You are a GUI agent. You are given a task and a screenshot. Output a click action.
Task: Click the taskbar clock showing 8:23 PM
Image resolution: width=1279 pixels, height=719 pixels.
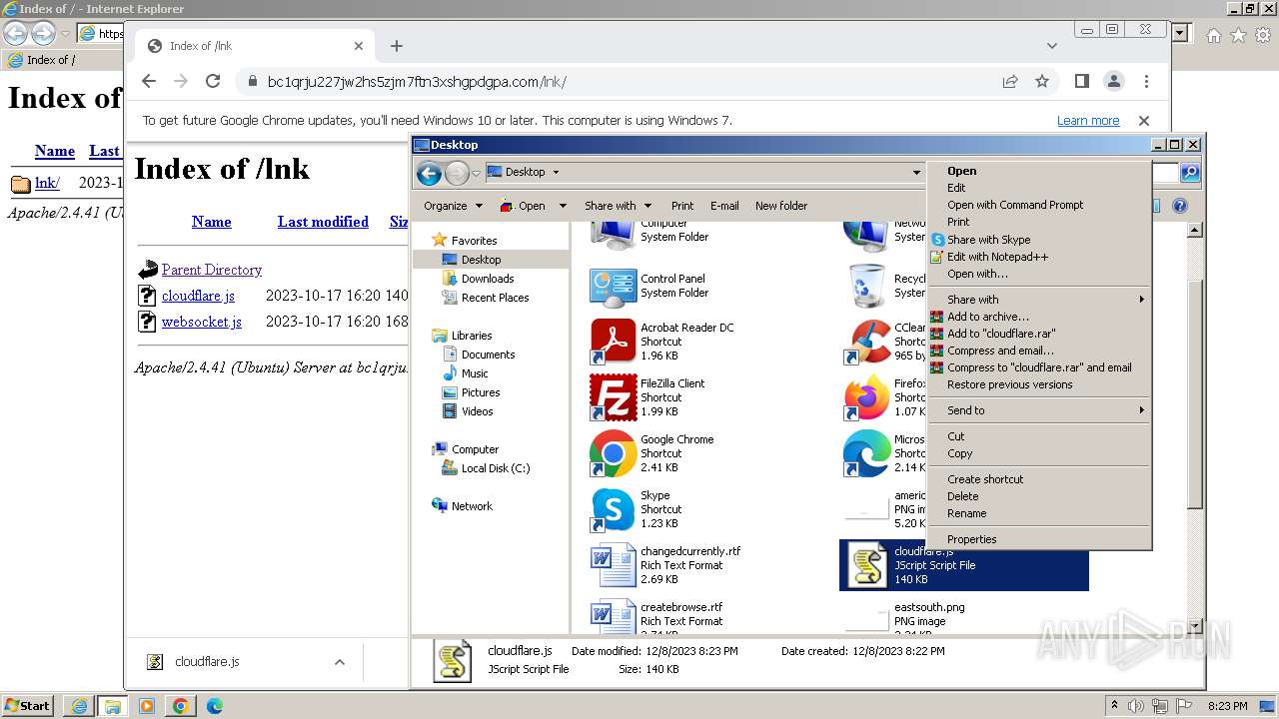[1227, 706]
